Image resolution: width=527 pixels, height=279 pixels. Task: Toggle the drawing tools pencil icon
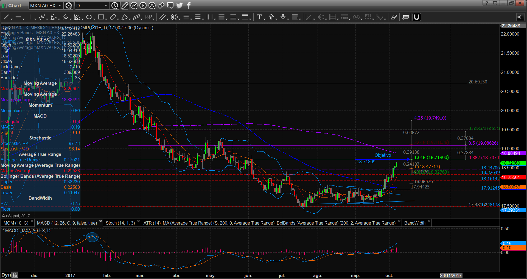125,5
